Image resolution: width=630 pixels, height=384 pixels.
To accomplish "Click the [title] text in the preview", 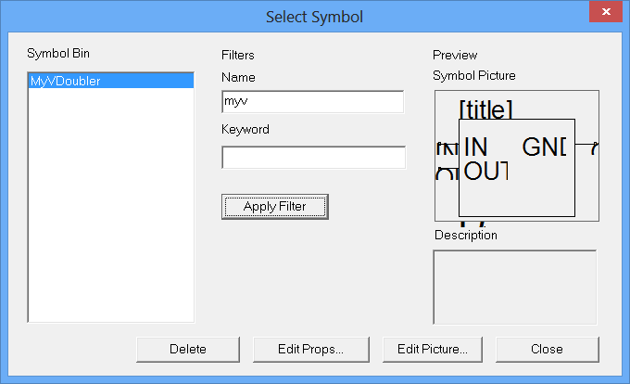I will click(x=486, y=109).
